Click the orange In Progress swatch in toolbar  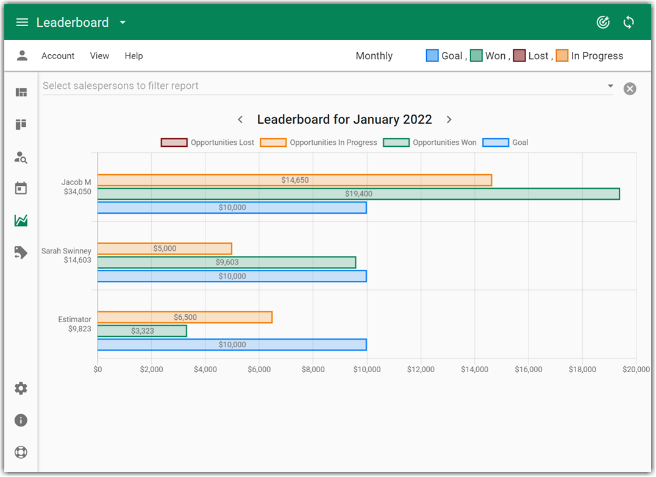tap(562, 55)
